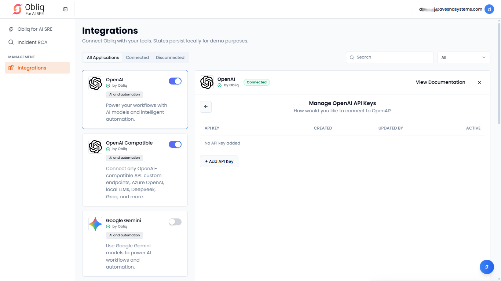Click the Google Gemini logo icon
Image resolution: width=501 pixels, height=281 pixels.
pyautogui.click(x=95, y=224)
